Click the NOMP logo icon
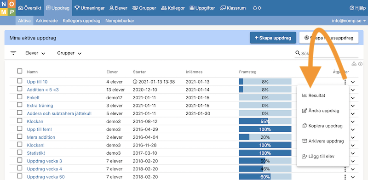The width and height of the screenshot is (368, 180). pos(8,8)
